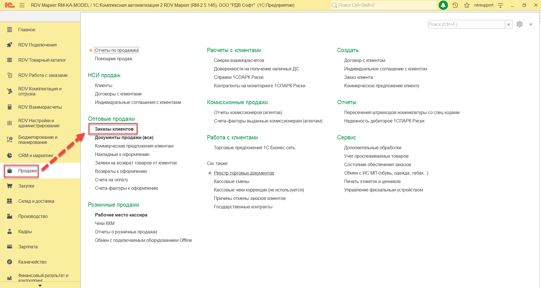Open the favorites star in title bar
This screenshot has height=288, width=541.
click(x=467, y=5)
